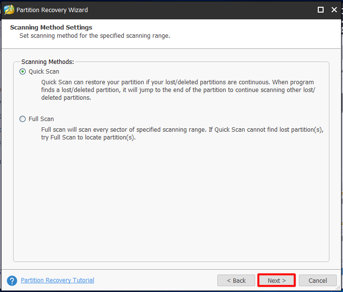Maximize the Partition Recovery Wizard window
This screenshot has width=343, height=292.
(x=321, y=10)
